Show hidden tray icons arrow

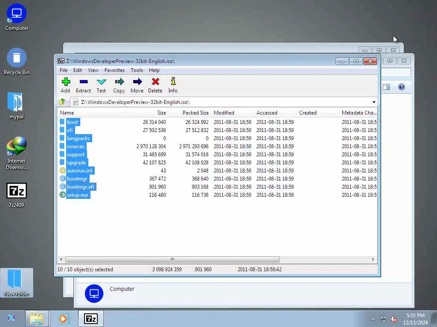click(373, 319)
